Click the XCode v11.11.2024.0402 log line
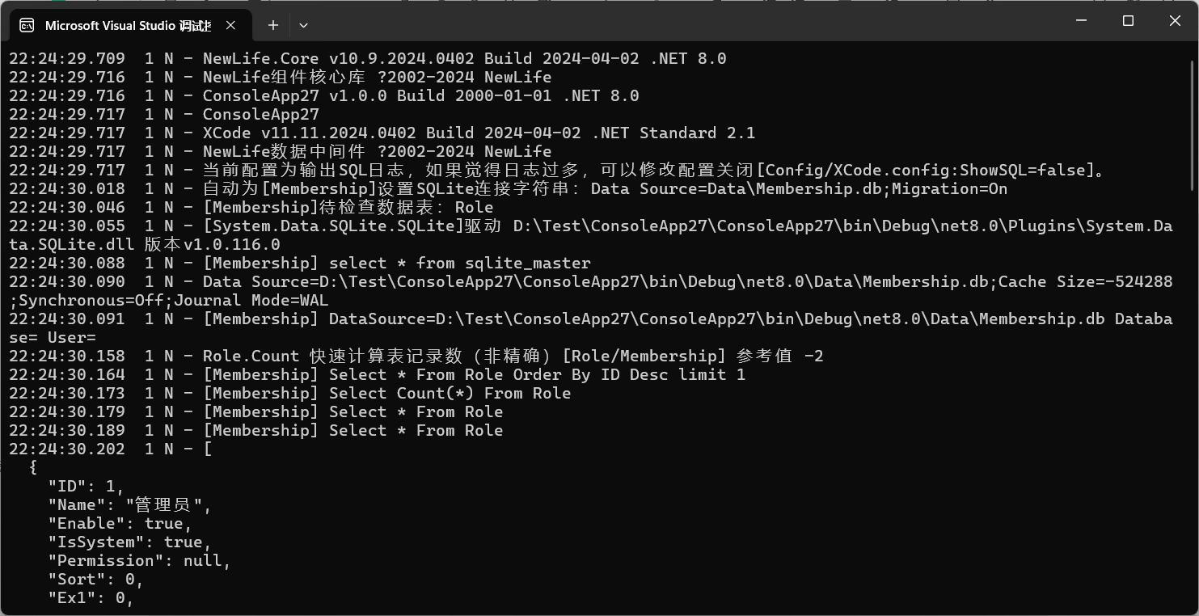This screenshot has height=616, width=1199. tap(382, 133)
